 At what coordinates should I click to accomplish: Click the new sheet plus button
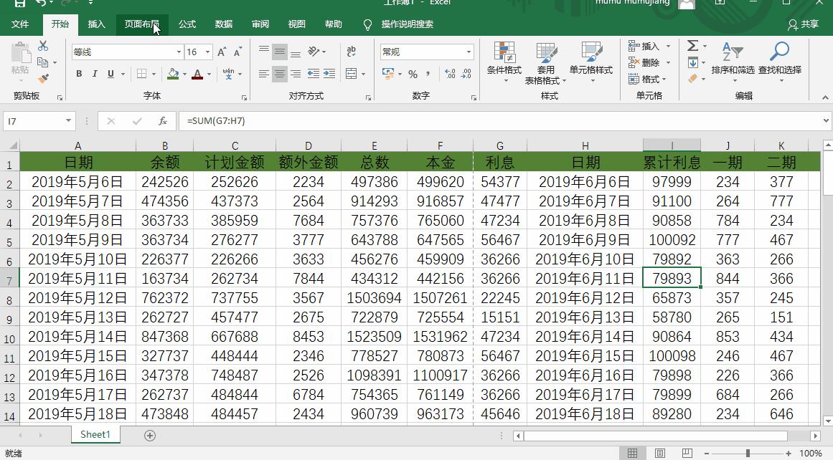pos(148,434)
